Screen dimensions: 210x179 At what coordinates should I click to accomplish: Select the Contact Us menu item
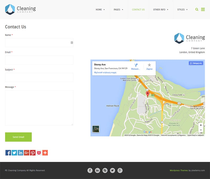[x=138, y=10]
